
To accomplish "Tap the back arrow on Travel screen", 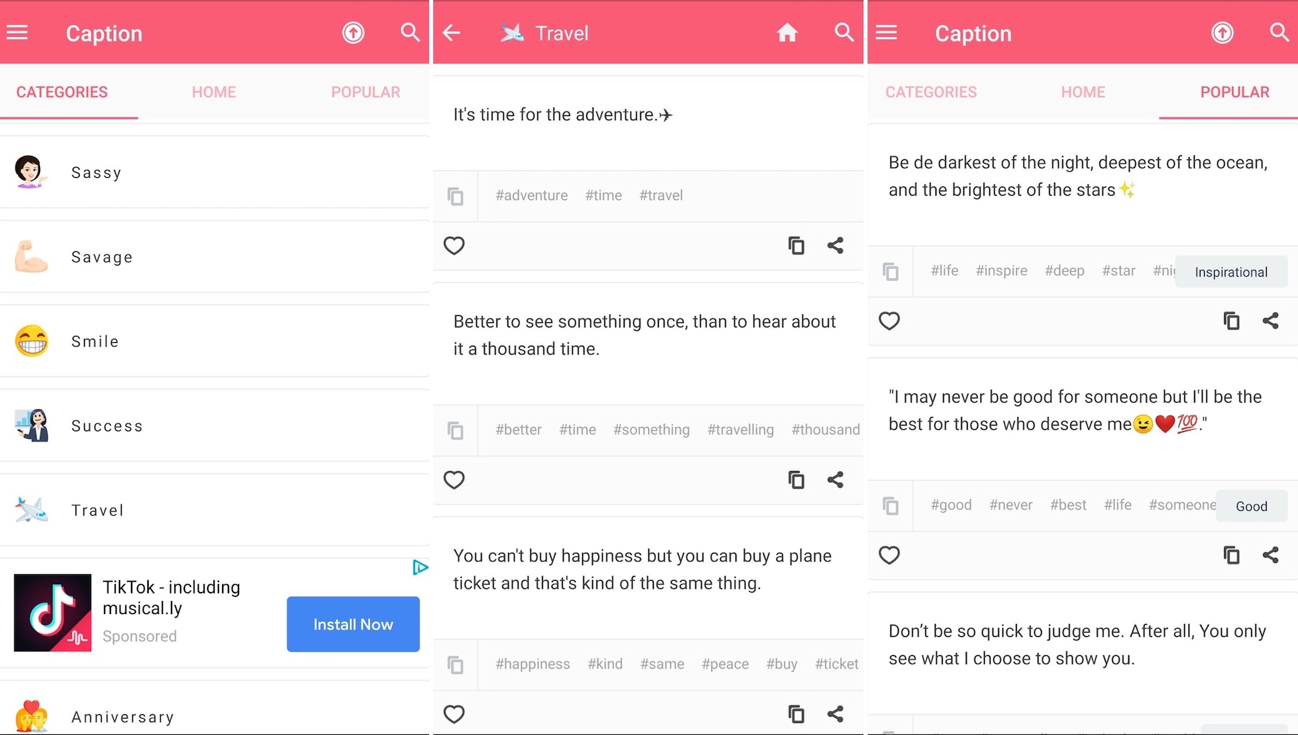I will (452, 33).
